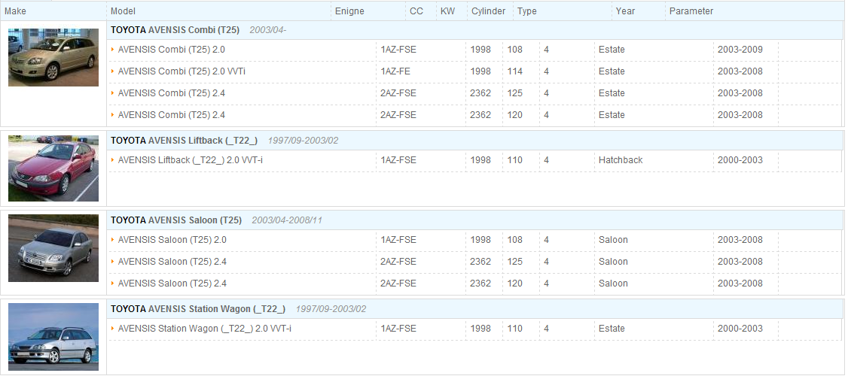Click orange arrow beside Station Wagon 2.0 VVT-i
This screenshot has height=376, width=848.
(112, 328)
